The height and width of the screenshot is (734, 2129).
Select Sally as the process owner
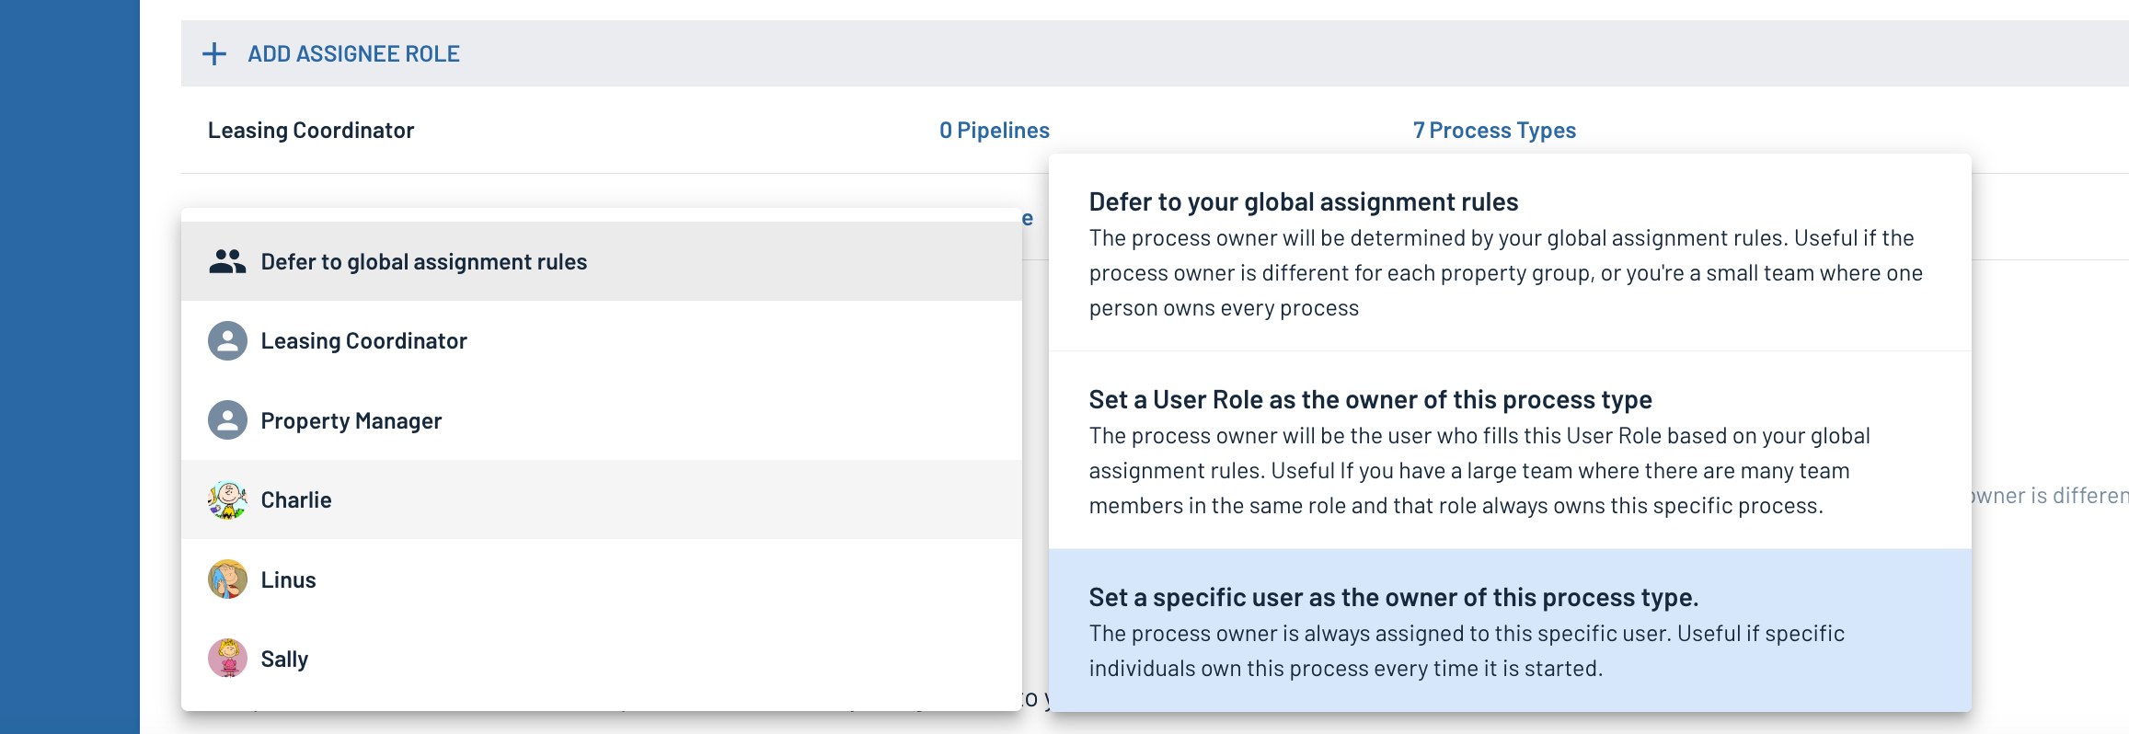602,659
